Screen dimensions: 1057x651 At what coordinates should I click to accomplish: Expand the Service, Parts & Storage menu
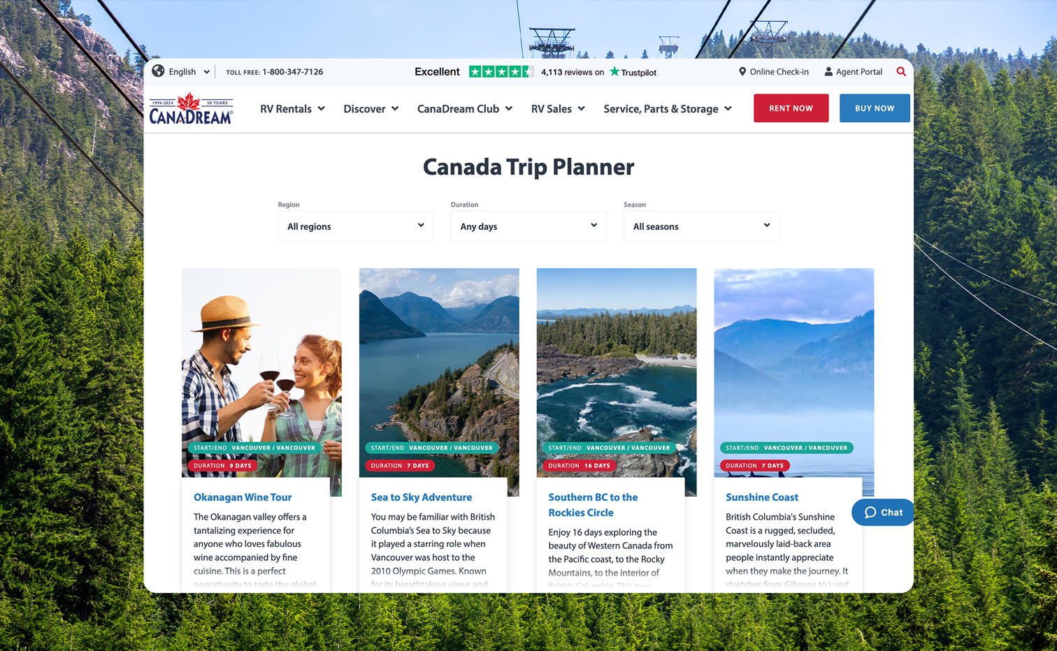668,108
